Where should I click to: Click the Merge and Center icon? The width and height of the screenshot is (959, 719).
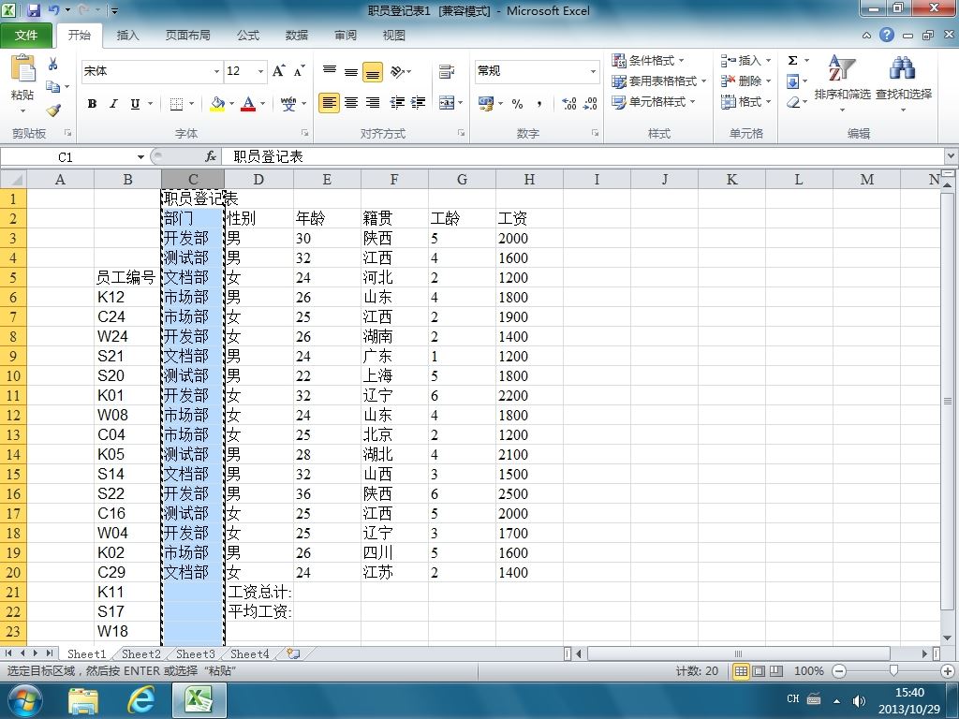447,103
